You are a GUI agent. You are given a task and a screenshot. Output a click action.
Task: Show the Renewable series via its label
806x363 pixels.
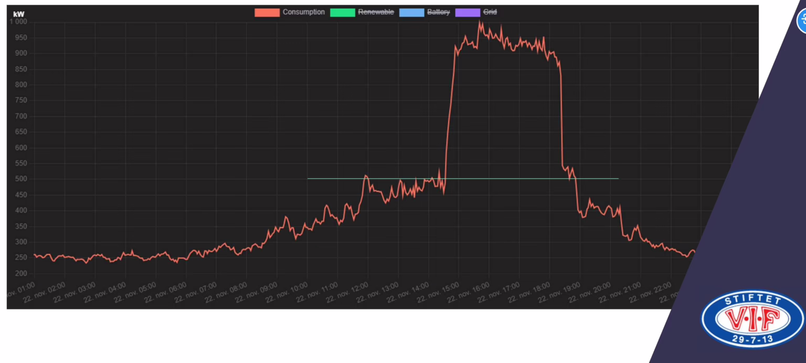(376, 12)
